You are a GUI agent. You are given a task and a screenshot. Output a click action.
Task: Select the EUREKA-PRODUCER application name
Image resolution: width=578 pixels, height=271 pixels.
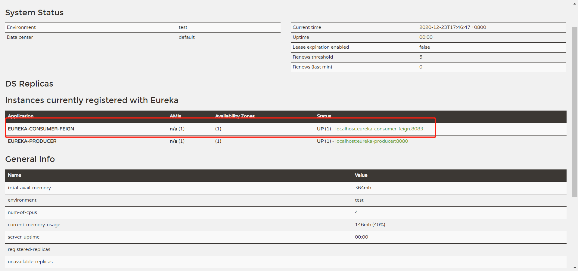click(x=32, y=141)
